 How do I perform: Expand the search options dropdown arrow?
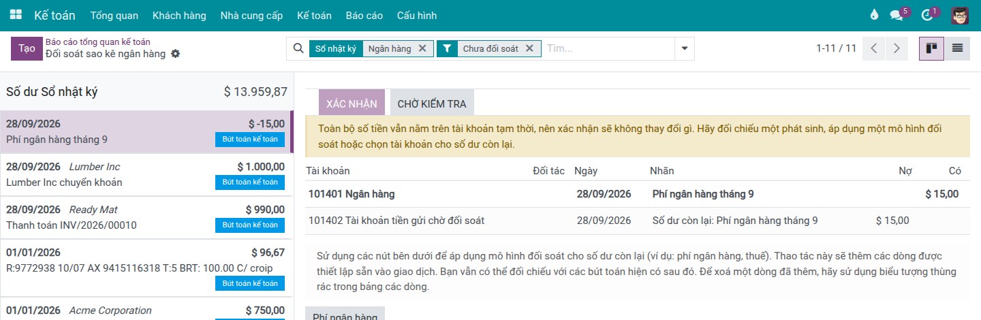pos(685,48)
